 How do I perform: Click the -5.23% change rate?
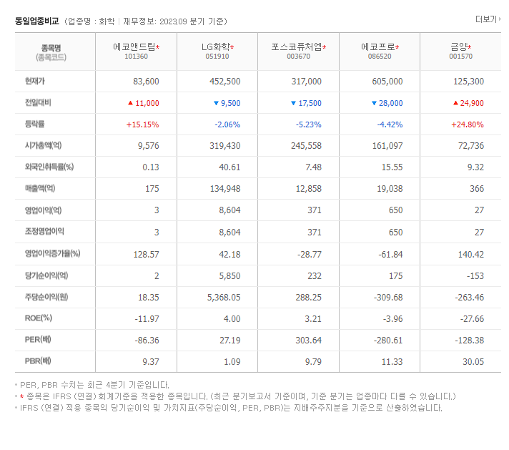[x=308, y=124]
